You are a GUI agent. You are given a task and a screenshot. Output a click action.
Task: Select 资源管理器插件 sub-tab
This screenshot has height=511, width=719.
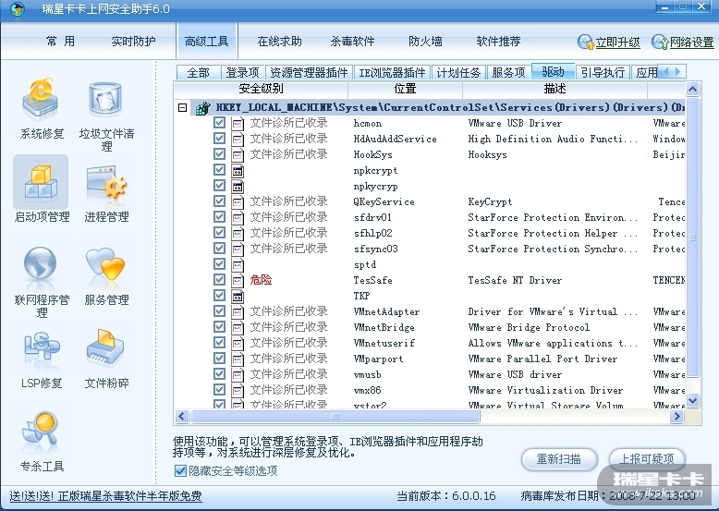pos(309,72)
